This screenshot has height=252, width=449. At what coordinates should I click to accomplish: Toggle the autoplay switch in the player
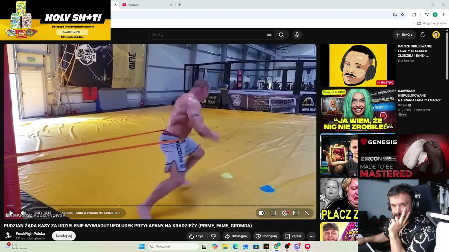[262, 213]
